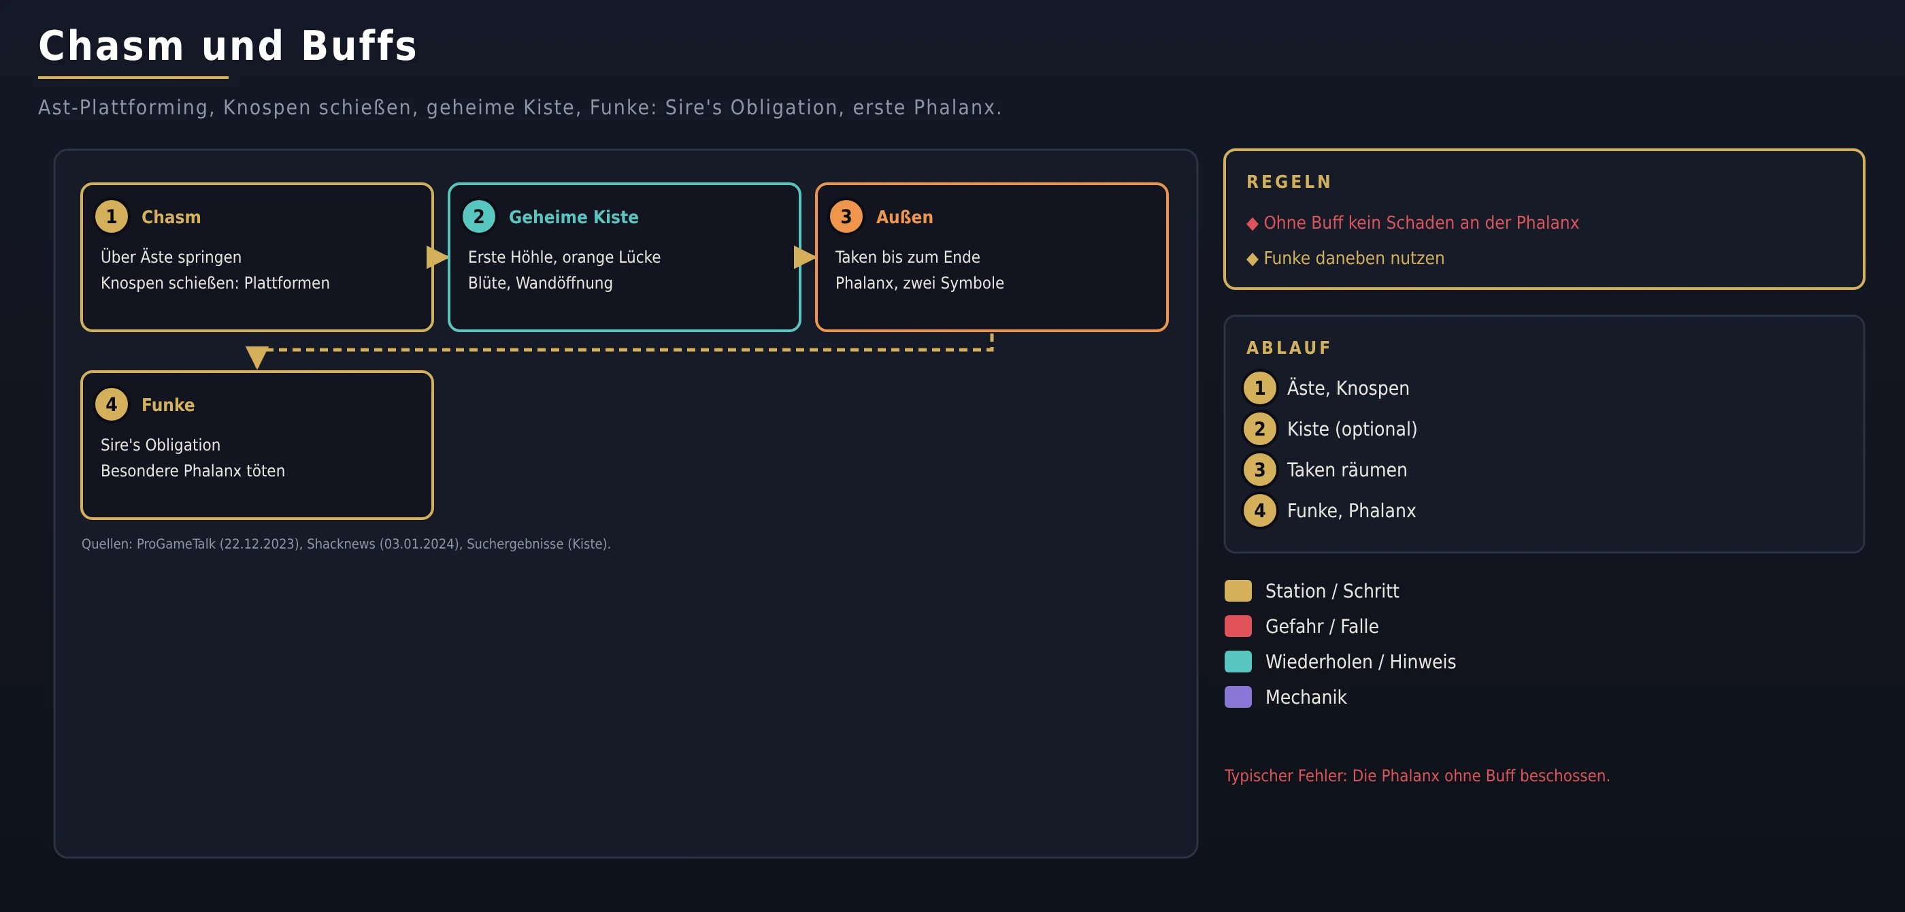Click Ablauf step 3 badge next to Taken räumen
1905x912 pixels.
[1259, 470]
